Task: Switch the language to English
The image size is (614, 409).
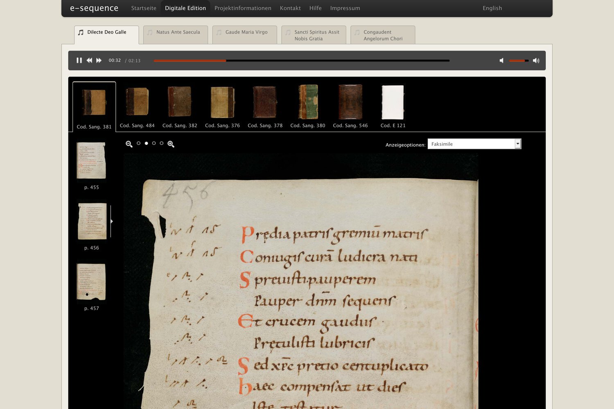Action: tap(492, 8)
